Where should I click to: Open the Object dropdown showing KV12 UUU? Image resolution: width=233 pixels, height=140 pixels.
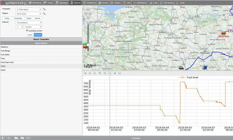[x=29, y=14]
